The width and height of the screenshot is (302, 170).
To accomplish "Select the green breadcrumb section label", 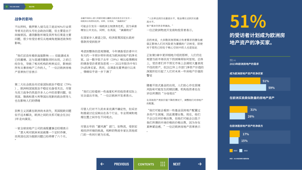I will (32, 7).
